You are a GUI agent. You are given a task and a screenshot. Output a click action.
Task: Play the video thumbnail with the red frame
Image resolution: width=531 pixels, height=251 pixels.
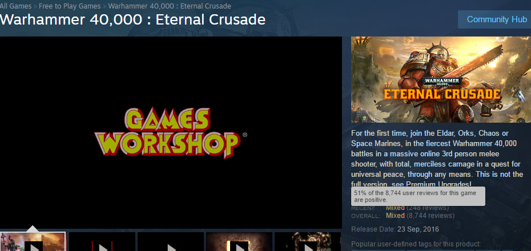(x=102, y=241)
